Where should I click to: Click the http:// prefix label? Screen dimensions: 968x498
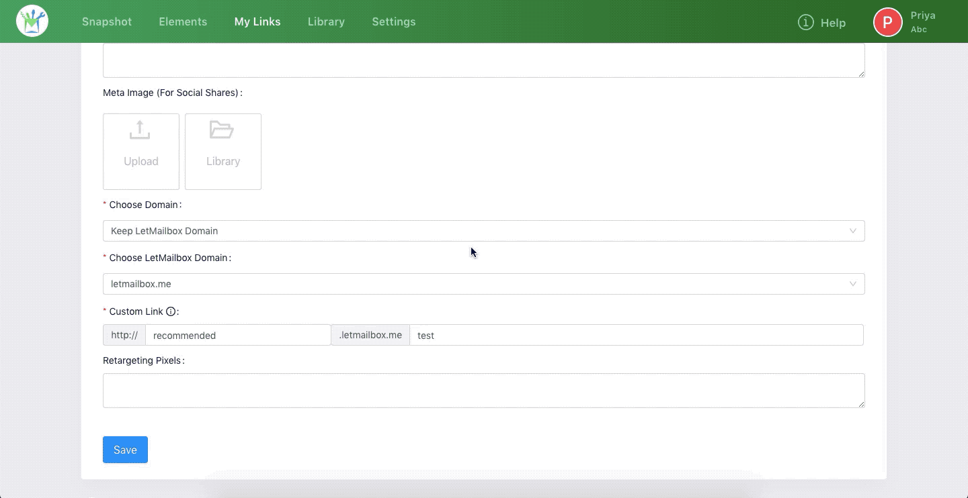[x=124, y=335]
